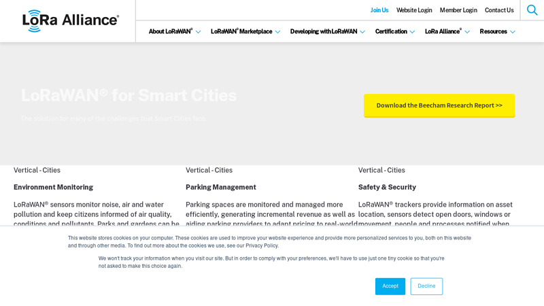Screen dimensions: 544x306
Task: Click LoRaWAN for Smart Cities title
Action: coord(129,95)
